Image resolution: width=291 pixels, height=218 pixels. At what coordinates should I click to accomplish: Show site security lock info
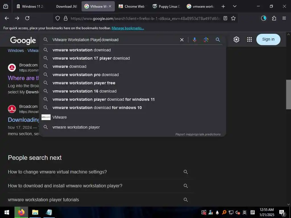pos(66,18)
